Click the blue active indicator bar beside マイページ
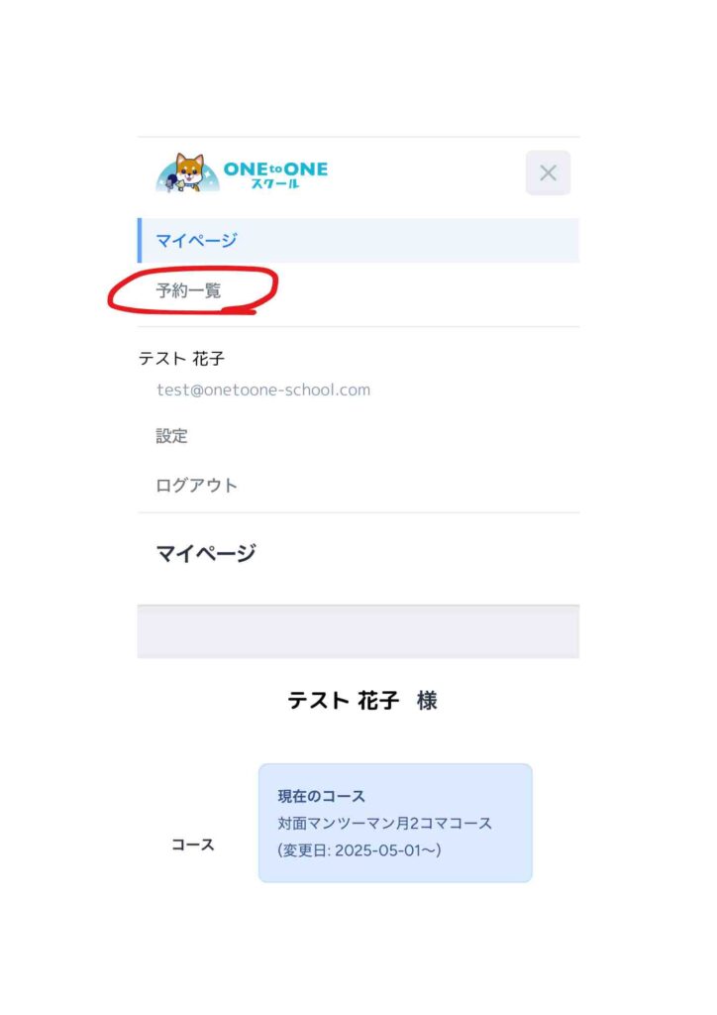Viewport: 717px width, 1015px height. pyautogui.click(x=140, y=240)
